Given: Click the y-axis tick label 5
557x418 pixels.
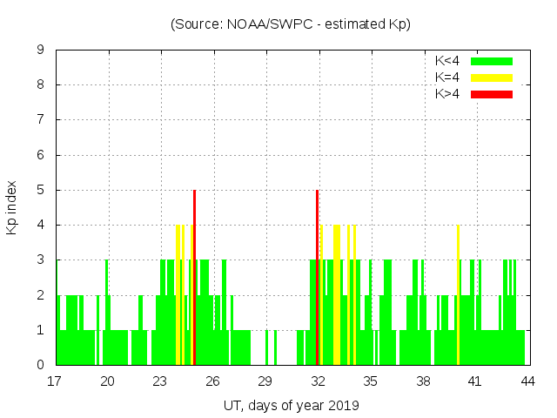Looking at the screenshot, I should [x=41, y=191].
